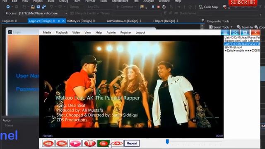This screenshot has width=265, height=149.
Task: Click the Login form icon in designer
Action: [10, 32]
